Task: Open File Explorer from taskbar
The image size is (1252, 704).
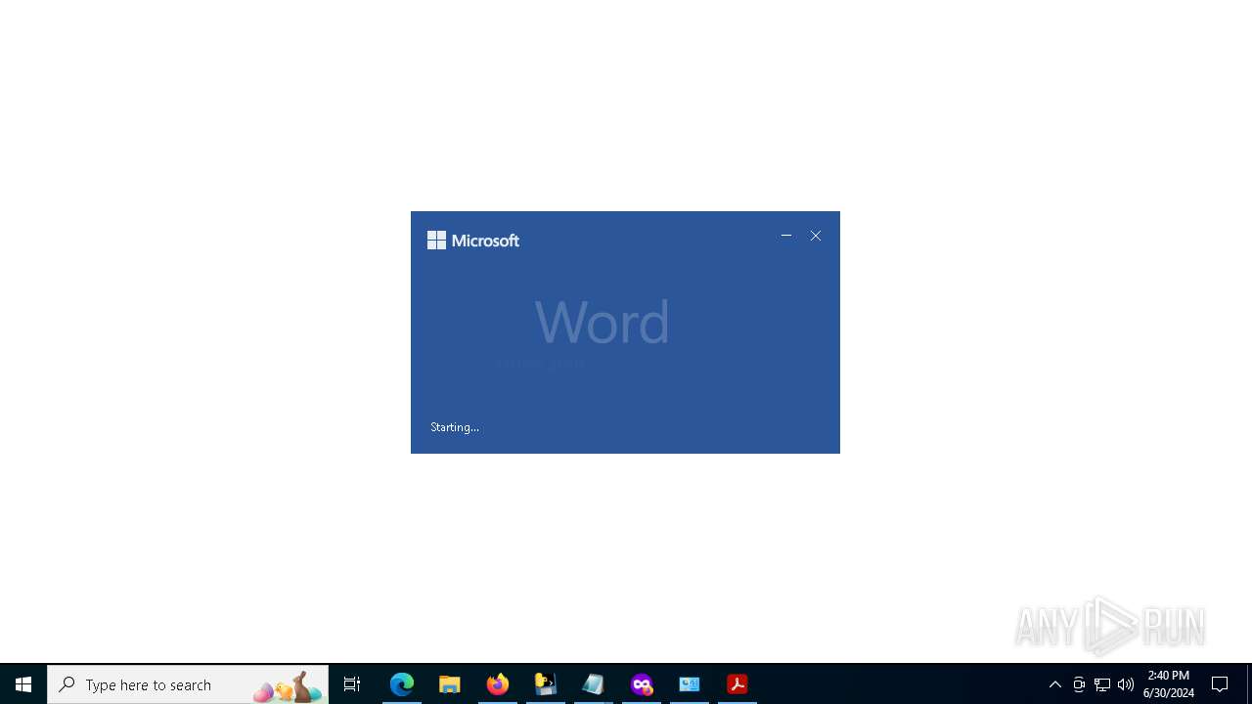Action: click(450, 684)
